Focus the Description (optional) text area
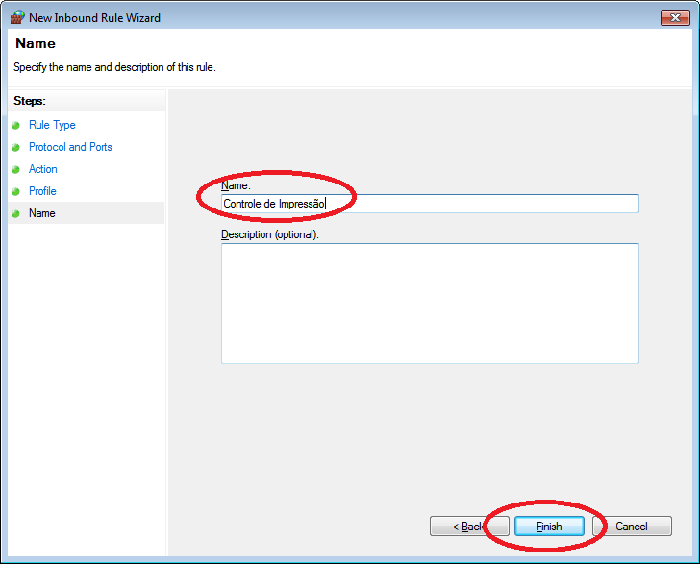 pos(430,304)
